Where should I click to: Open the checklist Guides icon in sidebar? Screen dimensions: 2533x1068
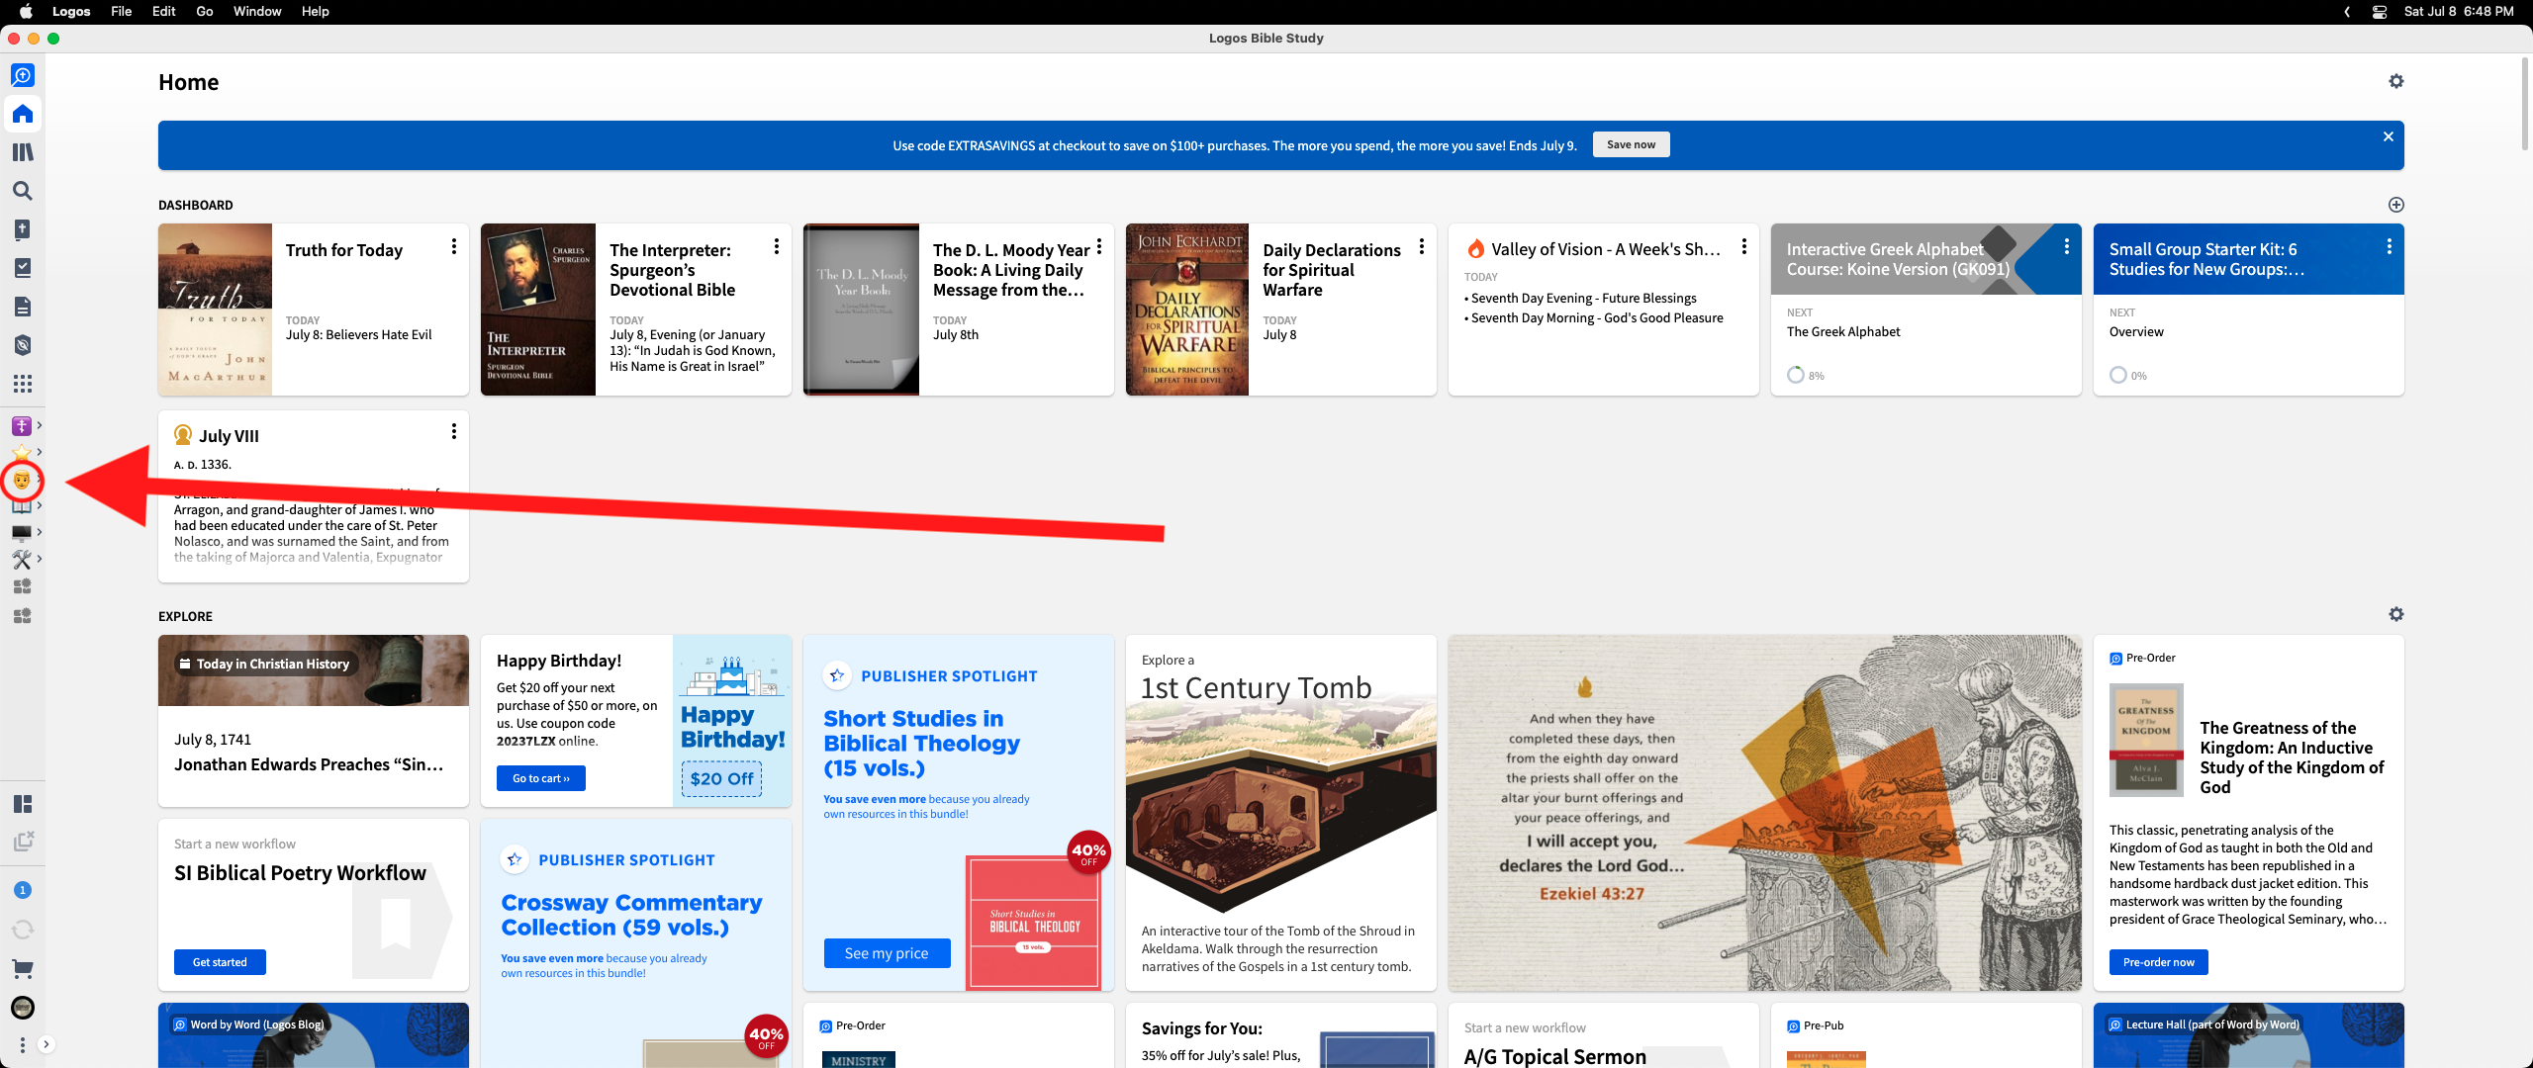22,268
